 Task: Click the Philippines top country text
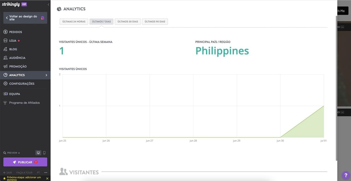(222, 51)
